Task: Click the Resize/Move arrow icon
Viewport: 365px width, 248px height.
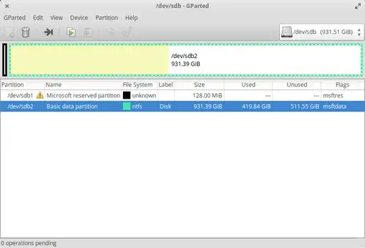Action: 49,32
